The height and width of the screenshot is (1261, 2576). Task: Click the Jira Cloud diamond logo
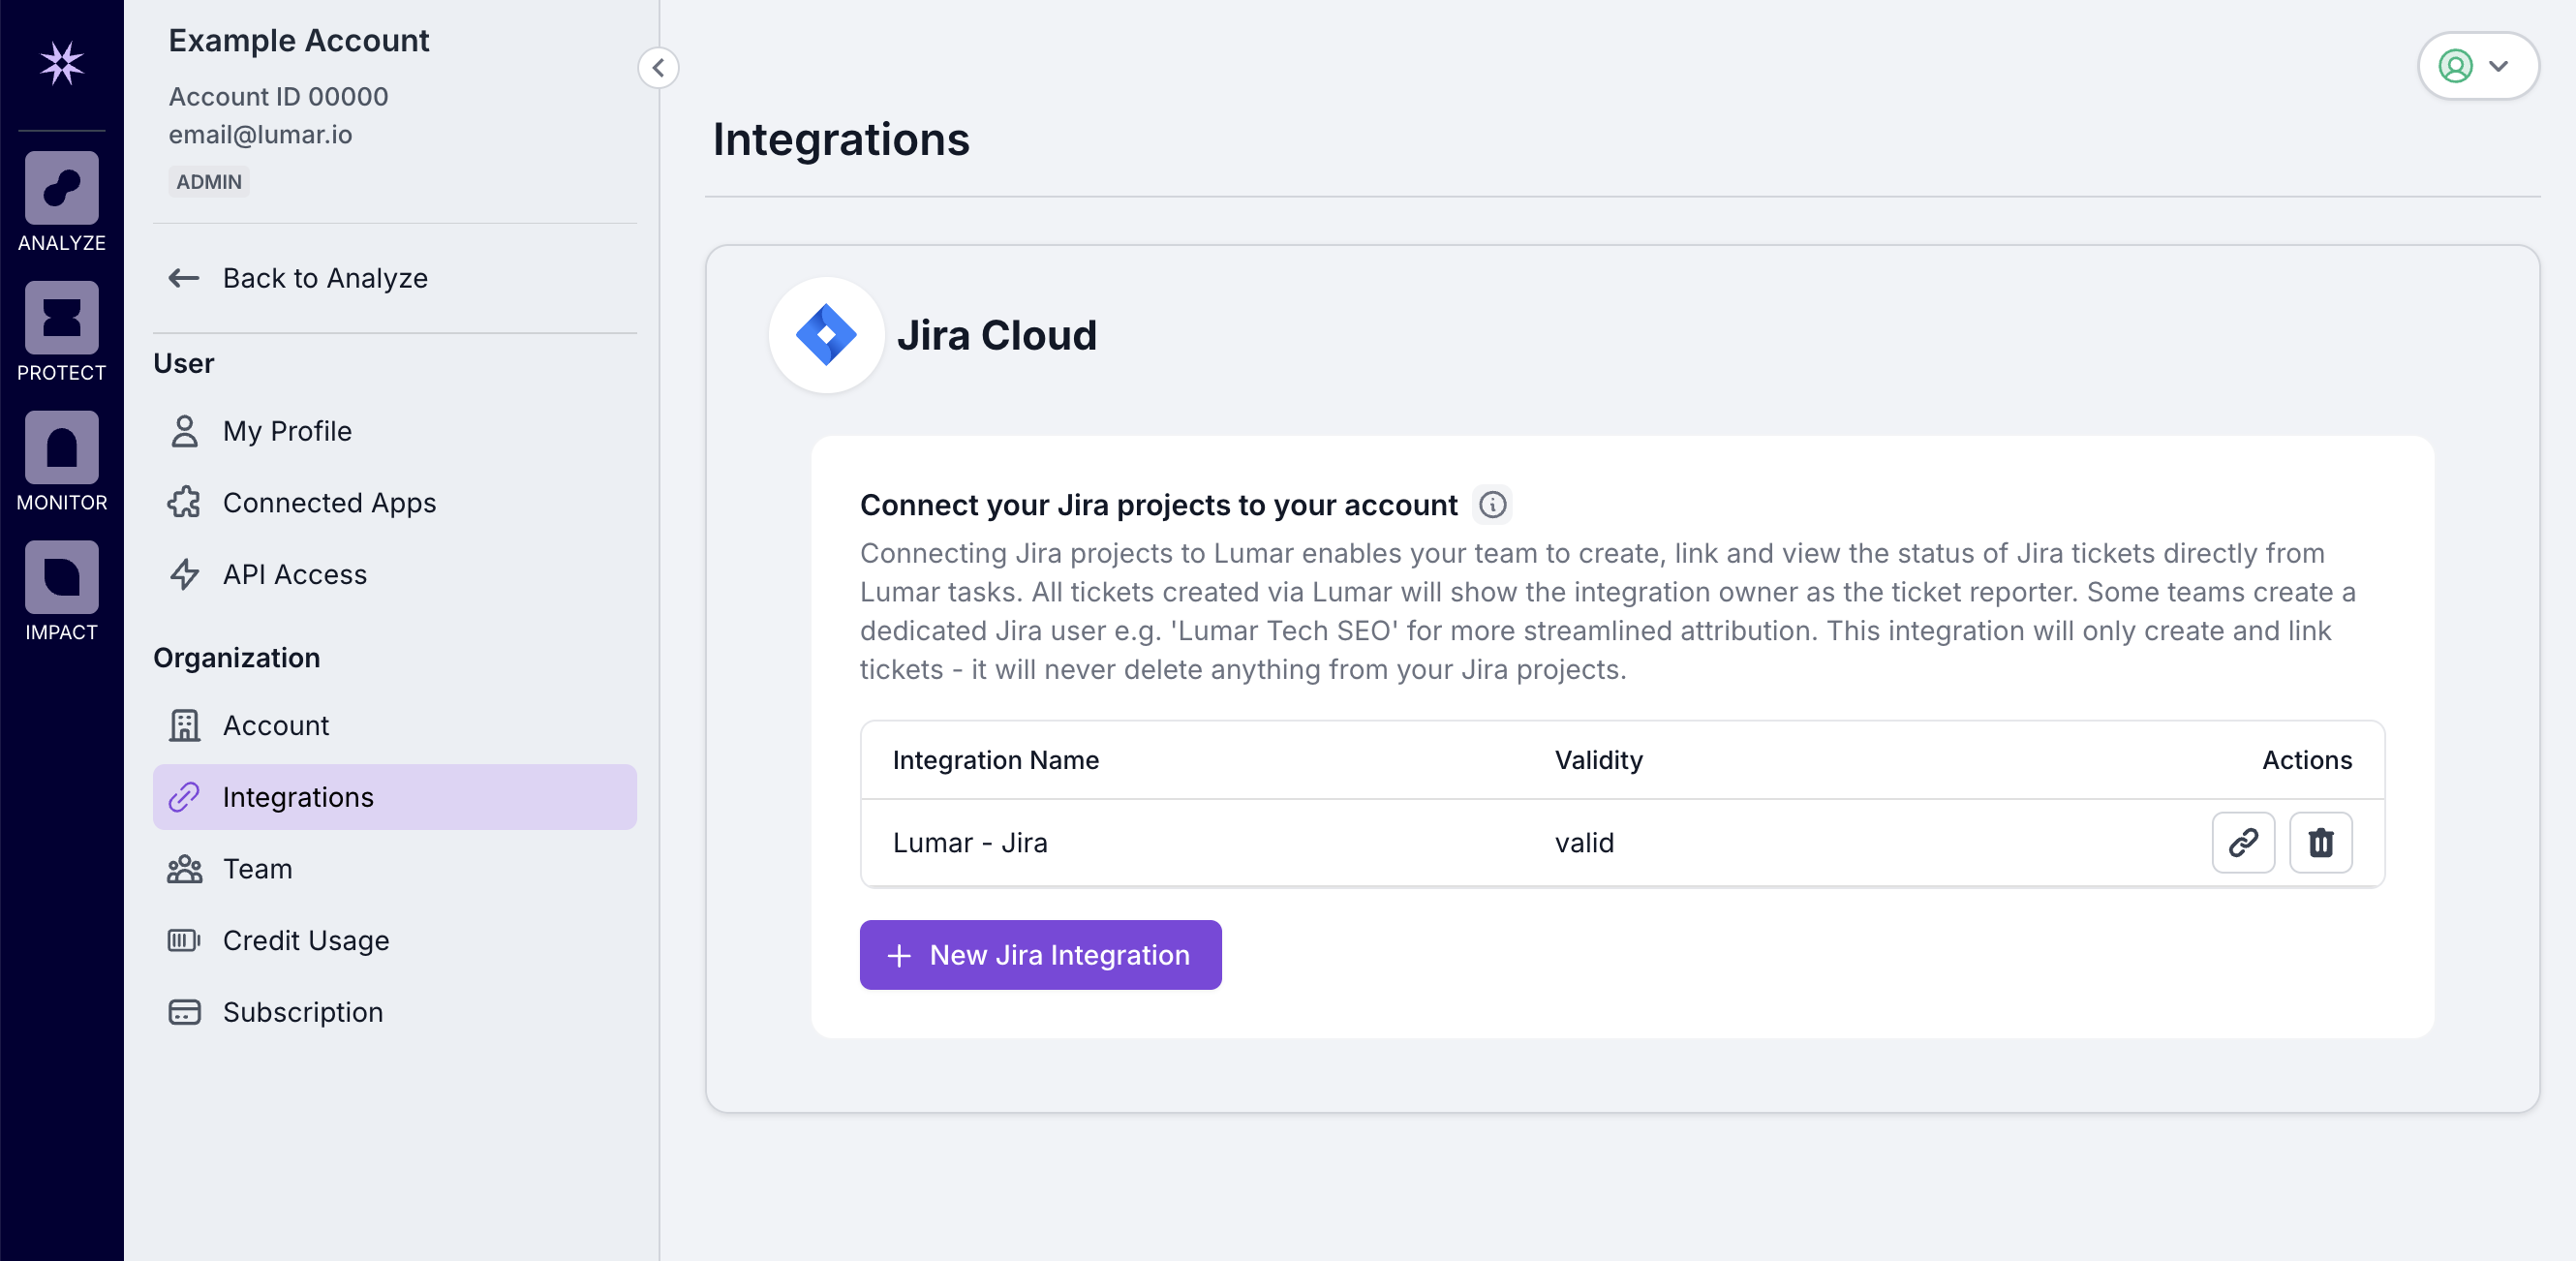pos(826,335)
